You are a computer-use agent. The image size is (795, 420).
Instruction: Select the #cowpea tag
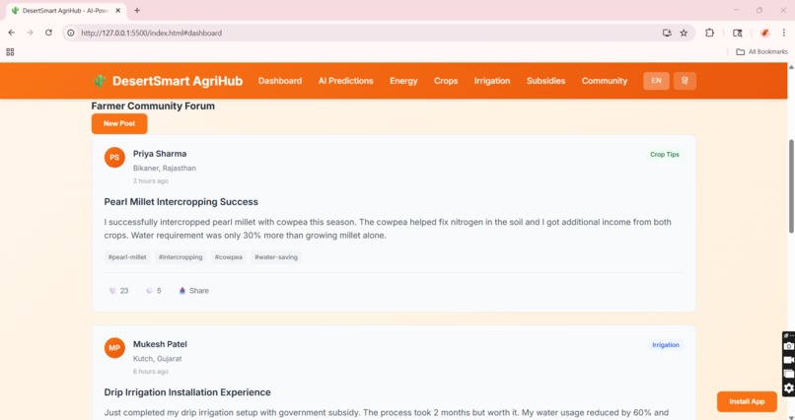point(229,257)
